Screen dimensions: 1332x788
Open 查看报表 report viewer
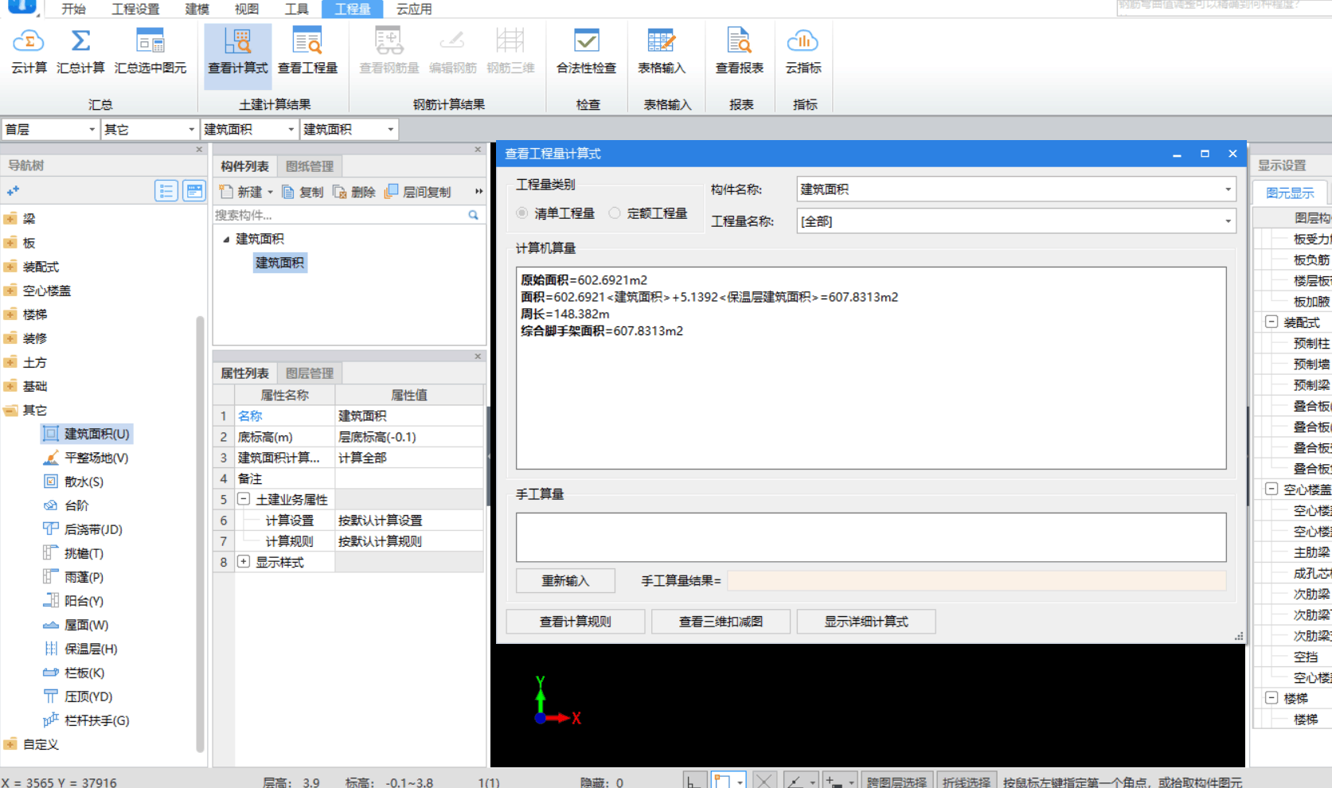click(740, 52)
